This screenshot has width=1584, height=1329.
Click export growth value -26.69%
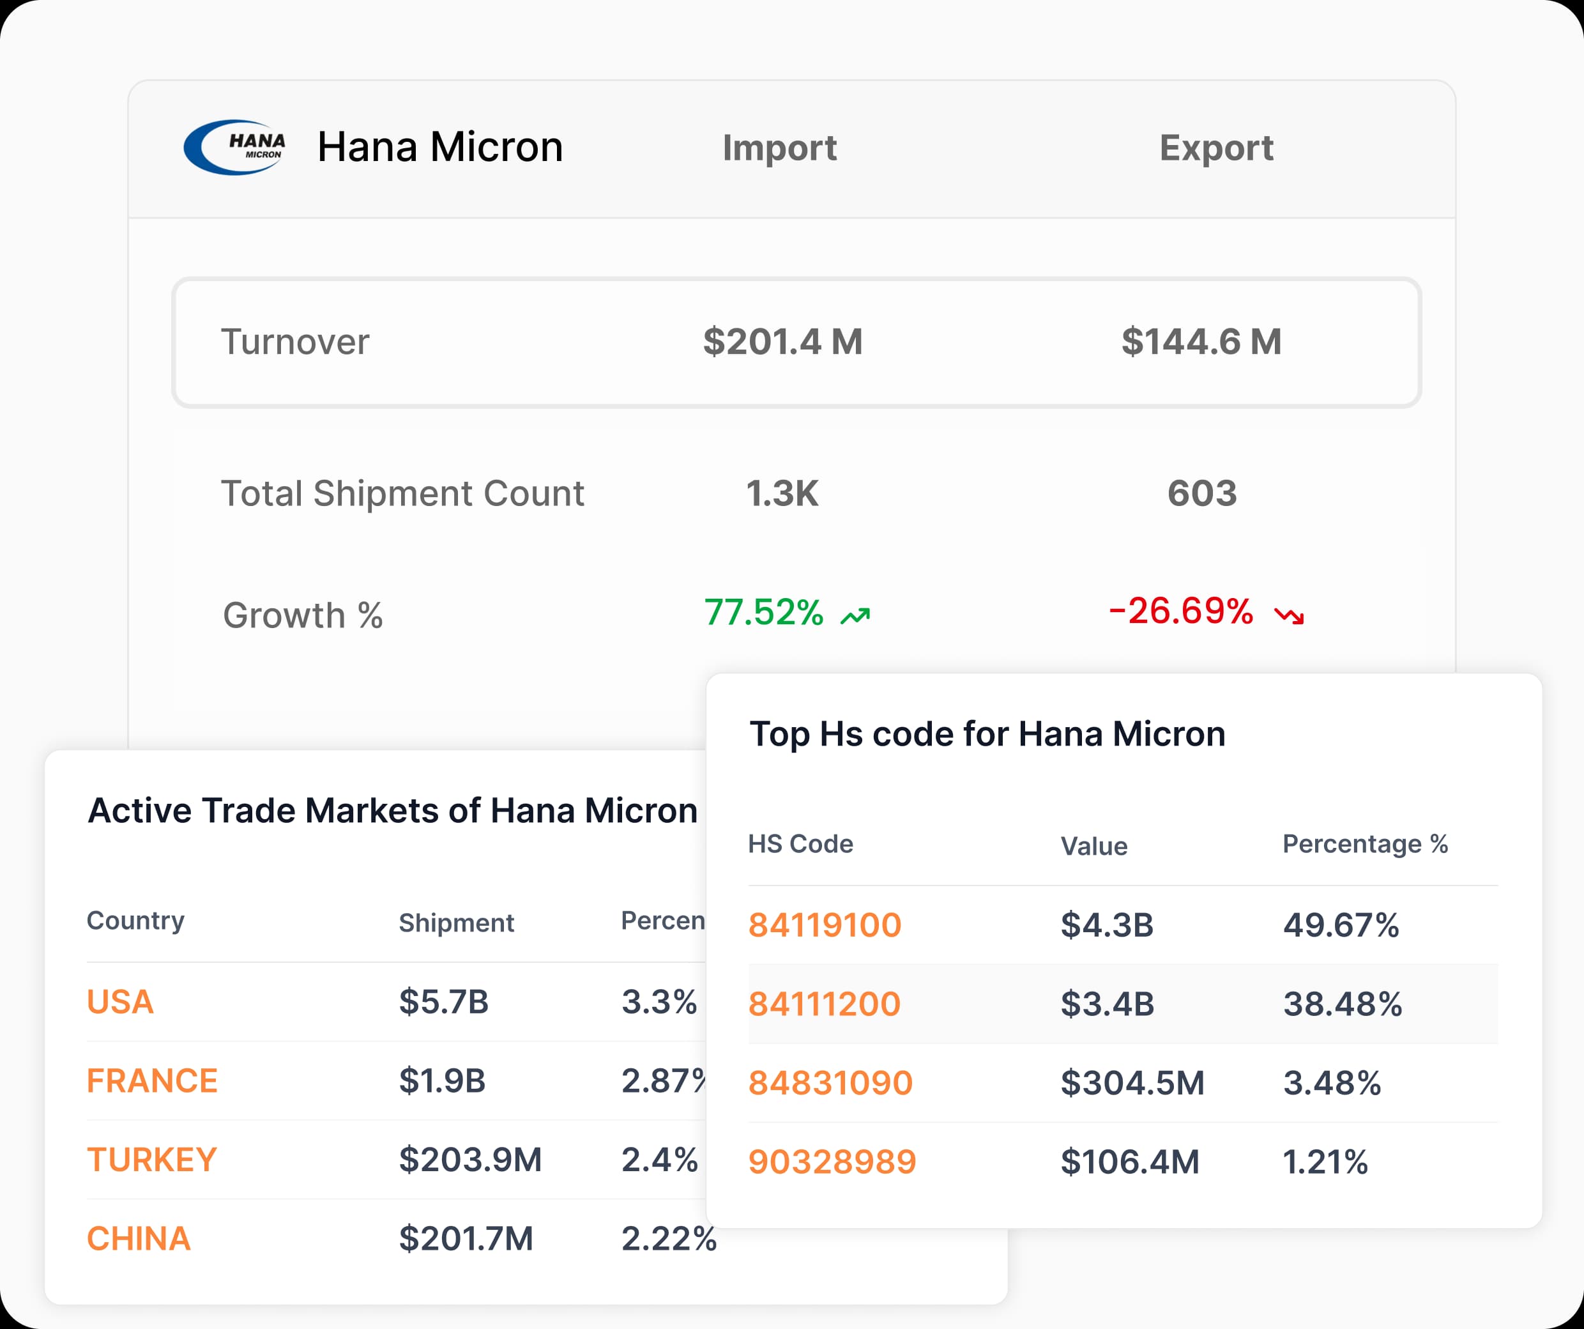(x=1180, y=611)
